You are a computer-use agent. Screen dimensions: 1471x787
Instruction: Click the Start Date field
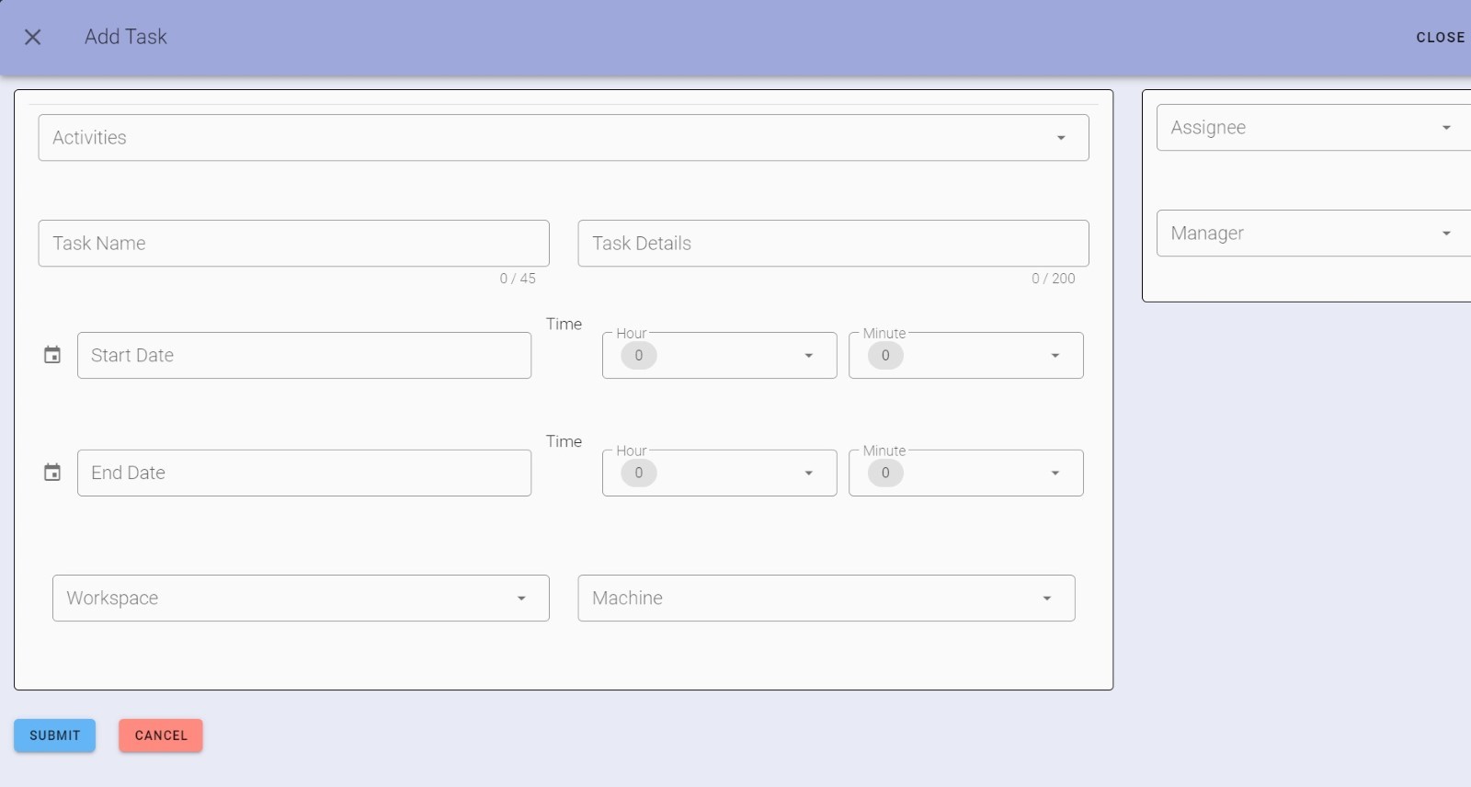coord(304,356)
